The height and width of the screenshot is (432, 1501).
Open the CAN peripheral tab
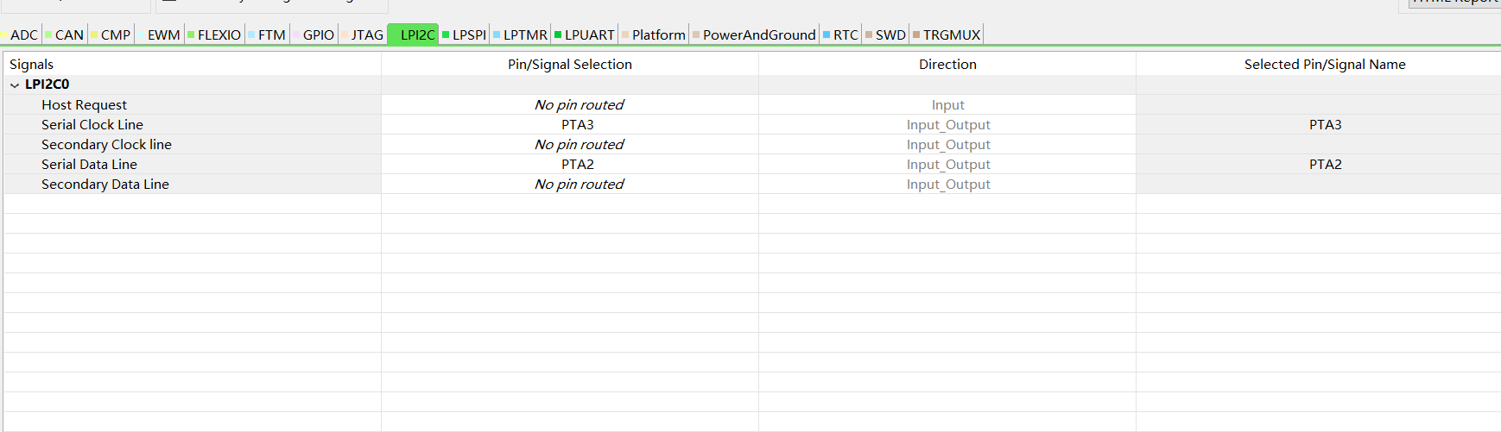click(x=65, y=34)
